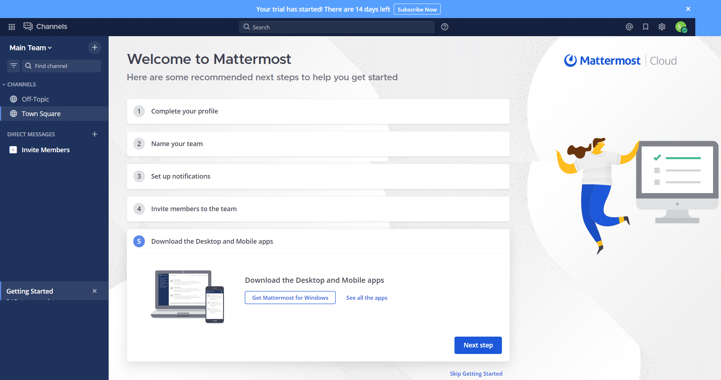The height and width of the screenshot is (380, 721).
Task: Open the Off-Topic channel
Action: coord(54,99)
